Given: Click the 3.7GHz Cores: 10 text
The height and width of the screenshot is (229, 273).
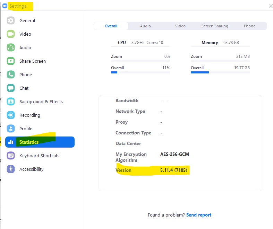Looking at the screenshot, I should [x=147, y=42].
